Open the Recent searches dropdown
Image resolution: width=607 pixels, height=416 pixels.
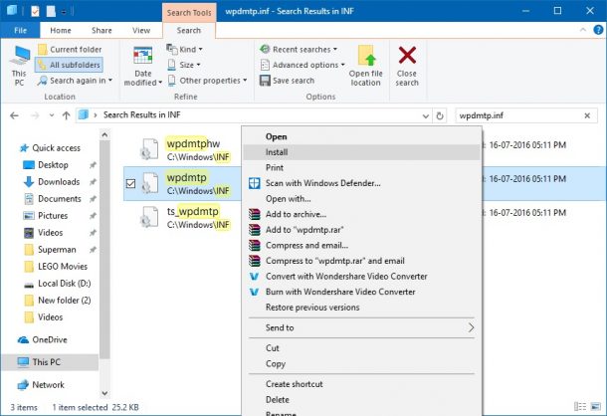coord(299,49)
